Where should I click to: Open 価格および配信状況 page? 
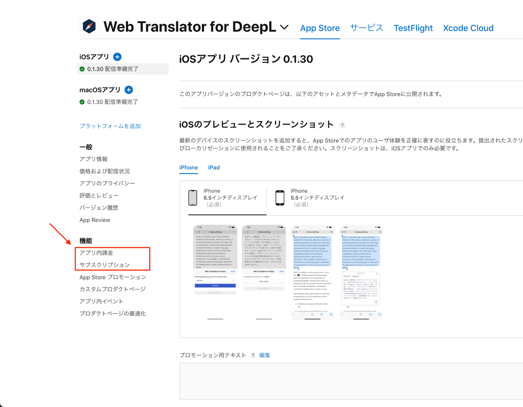pos(105,171)
